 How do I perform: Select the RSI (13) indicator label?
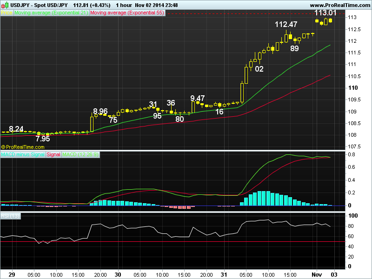point(10,216)
